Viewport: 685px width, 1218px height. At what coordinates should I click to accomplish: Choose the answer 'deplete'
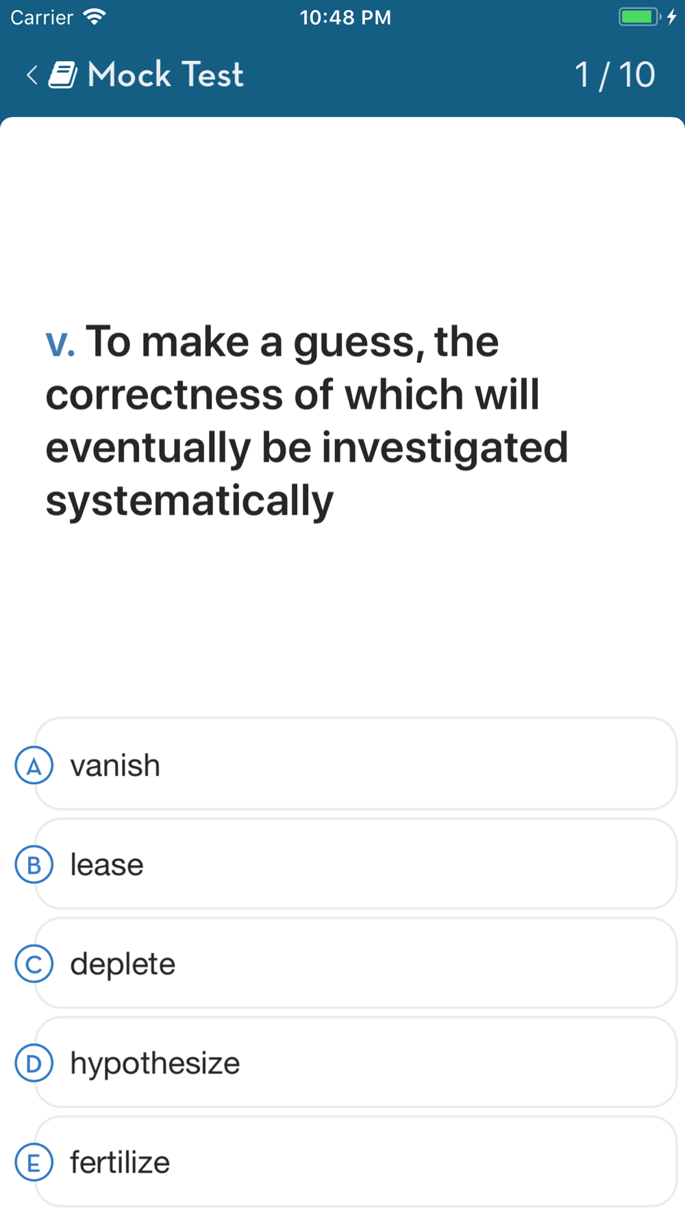coord(356,963)
